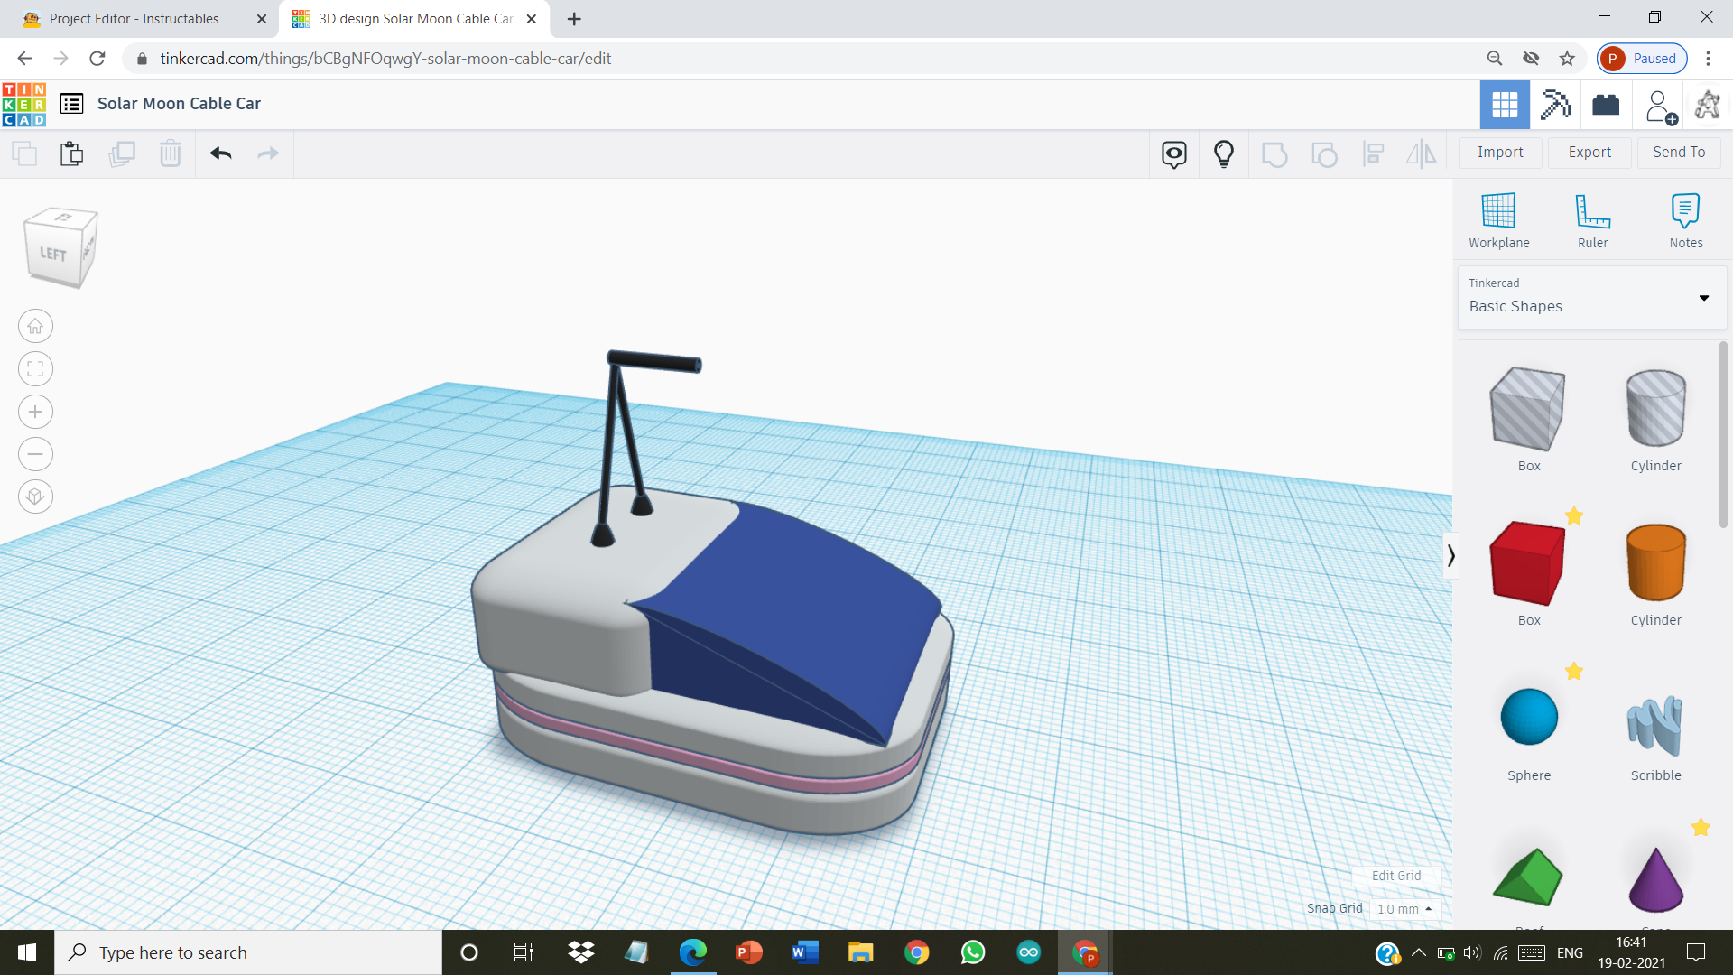
Task: Switch to Blocks view with the pickaxe icon
Action: [x=1554, y=105]
